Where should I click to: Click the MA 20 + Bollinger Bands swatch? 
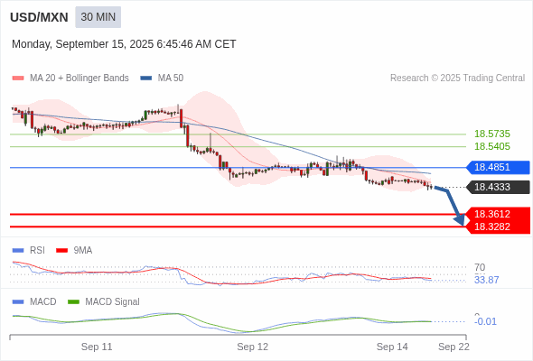[x=18, y=79]
